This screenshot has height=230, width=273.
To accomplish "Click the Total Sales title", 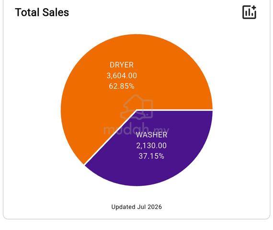I will pyautogui.click(x=42, y=12).
